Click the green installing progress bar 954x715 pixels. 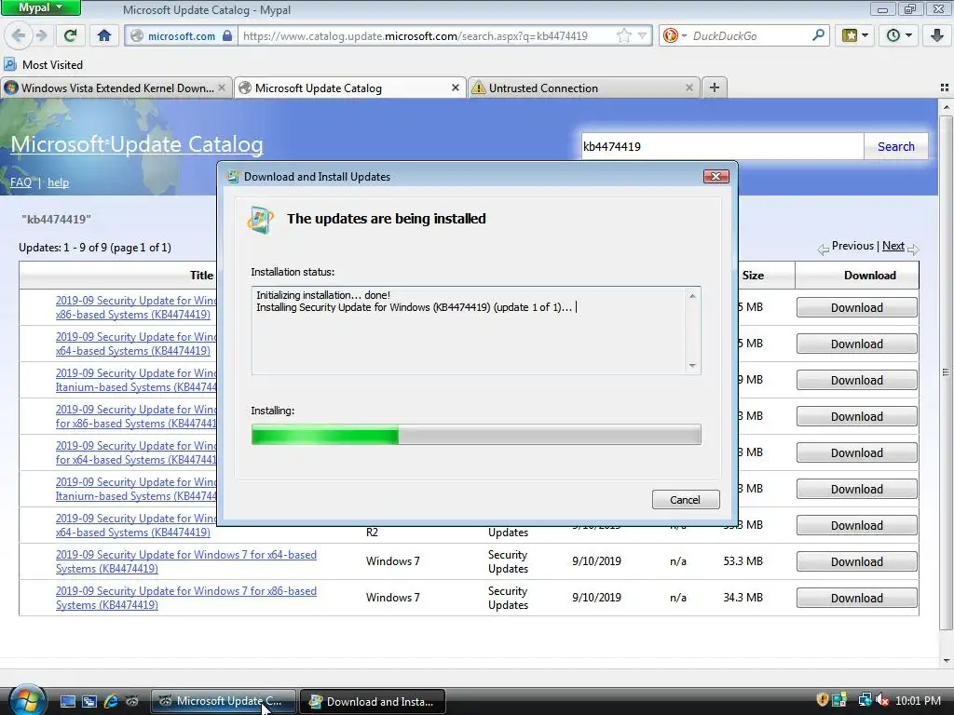(476, 435)
